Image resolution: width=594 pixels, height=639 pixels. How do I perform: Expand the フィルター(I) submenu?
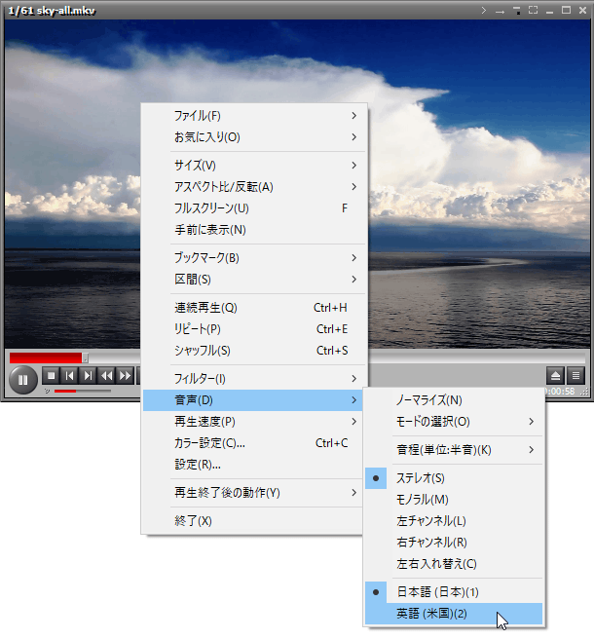click(254, 379)
